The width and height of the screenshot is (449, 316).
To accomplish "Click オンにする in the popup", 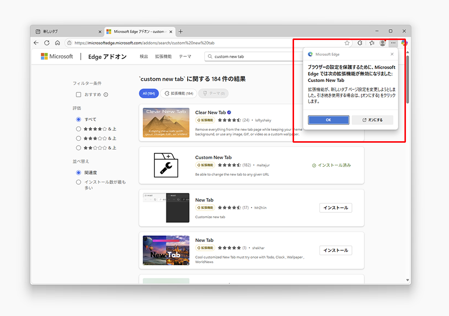I will point(373,120).
